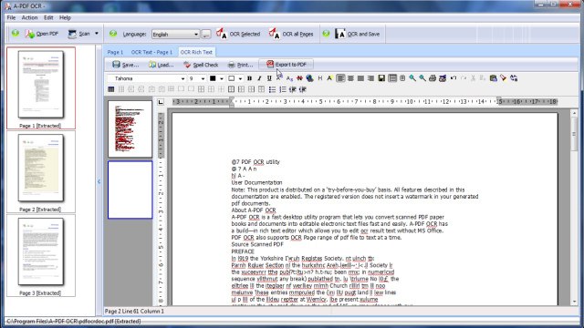Decrease paragraph indent
This screenshot has height=328, width=584.
[293, 89]
